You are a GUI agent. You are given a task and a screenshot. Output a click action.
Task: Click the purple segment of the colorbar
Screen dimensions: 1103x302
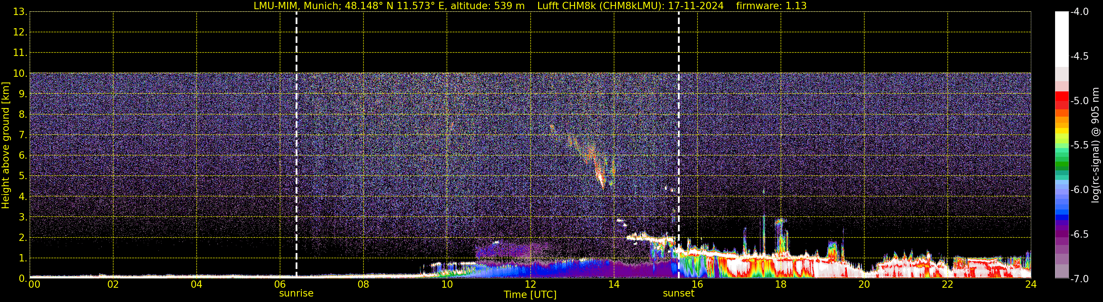(1061, 234)
